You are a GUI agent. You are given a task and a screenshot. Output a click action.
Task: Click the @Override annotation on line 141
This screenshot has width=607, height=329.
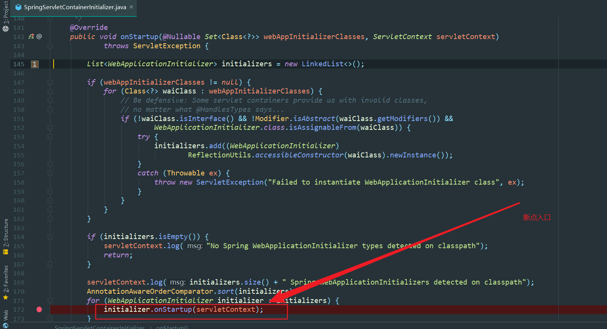[89, 28]
